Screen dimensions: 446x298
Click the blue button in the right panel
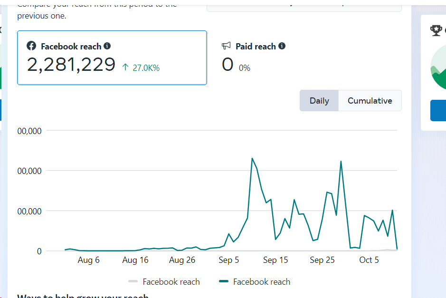click(438, 110)
